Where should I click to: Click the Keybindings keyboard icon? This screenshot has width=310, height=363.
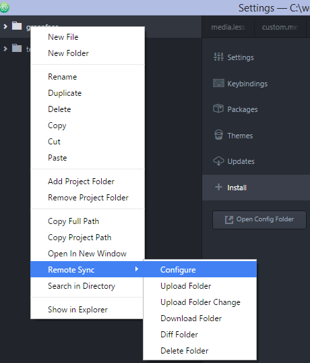point(218,83)
